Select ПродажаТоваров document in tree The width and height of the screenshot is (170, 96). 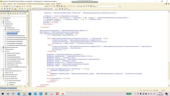coord(12,34)
